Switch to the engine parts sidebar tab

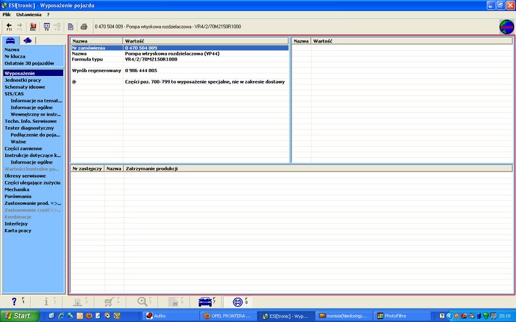[x=28, y=41]
